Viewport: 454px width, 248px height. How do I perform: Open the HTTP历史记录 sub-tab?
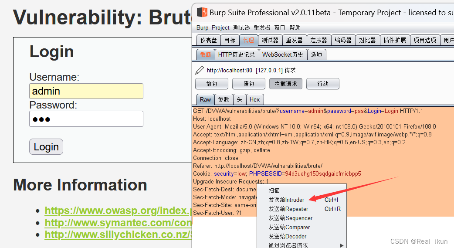pyautogui.click(x=237, y=54)
